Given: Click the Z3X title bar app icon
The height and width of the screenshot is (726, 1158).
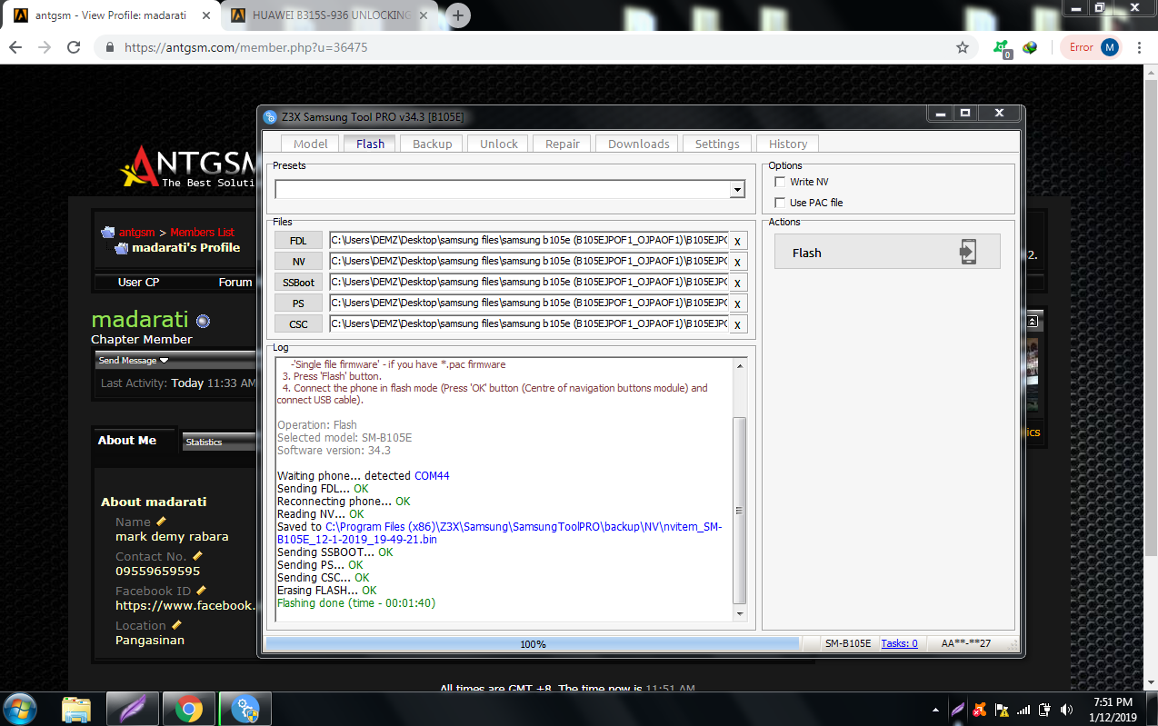Looking at the screenshot, I should 270,116.
